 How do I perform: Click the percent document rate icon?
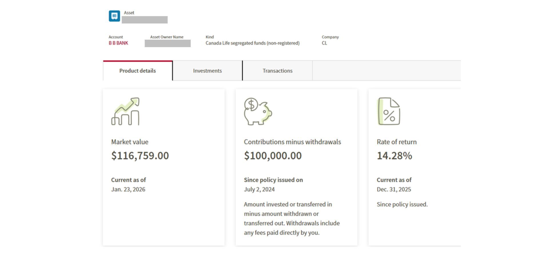388,112
